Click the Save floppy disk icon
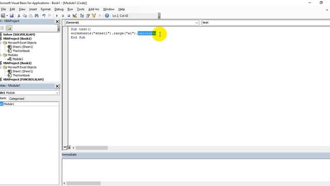330x186 pixels. [x=11, y=16]
